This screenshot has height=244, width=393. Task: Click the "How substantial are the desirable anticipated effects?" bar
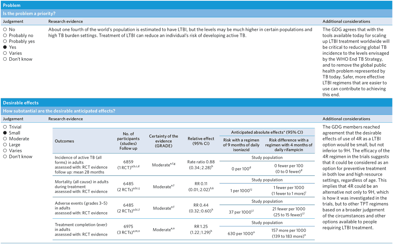point(196,111)
